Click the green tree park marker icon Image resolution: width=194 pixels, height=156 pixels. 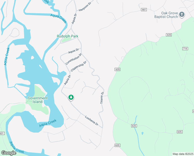[x=71, y=97]
